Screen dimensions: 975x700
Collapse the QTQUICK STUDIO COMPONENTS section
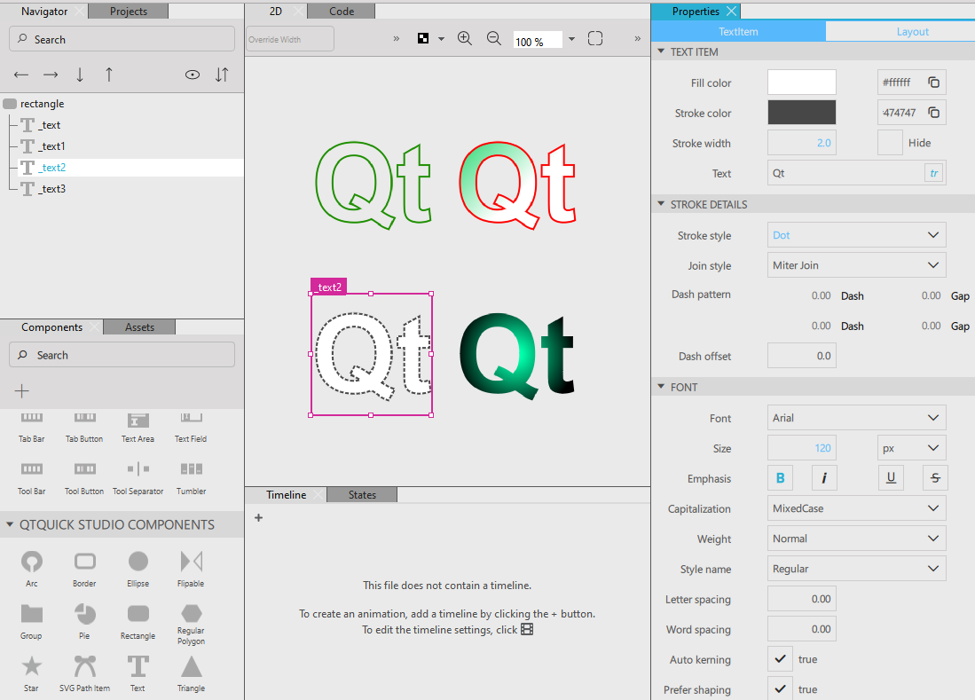pos(10,524)
